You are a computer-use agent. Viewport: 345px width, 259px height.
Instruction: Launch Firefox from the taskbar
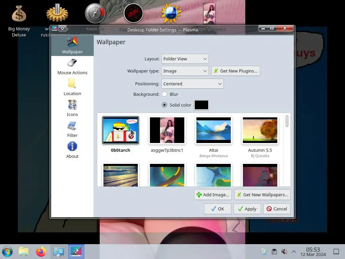[x=41, y=252]
